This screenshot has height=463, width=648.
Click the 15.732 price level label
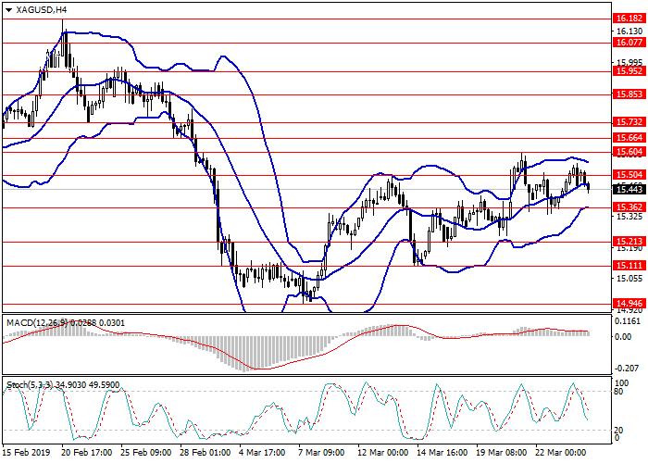629,121
